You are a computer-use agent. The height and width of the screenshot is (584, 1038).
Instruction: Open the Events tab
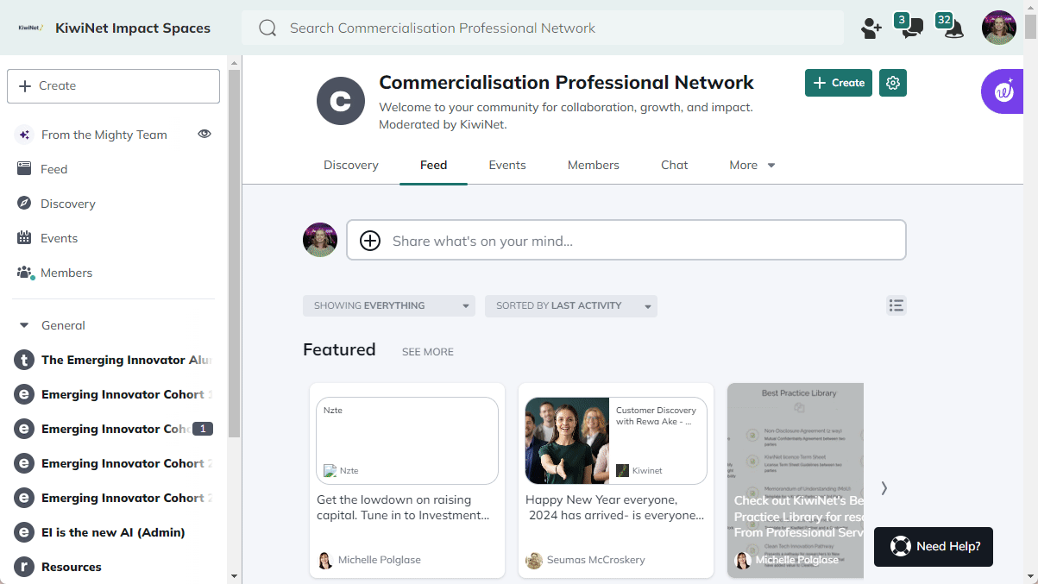click(507, 165)
